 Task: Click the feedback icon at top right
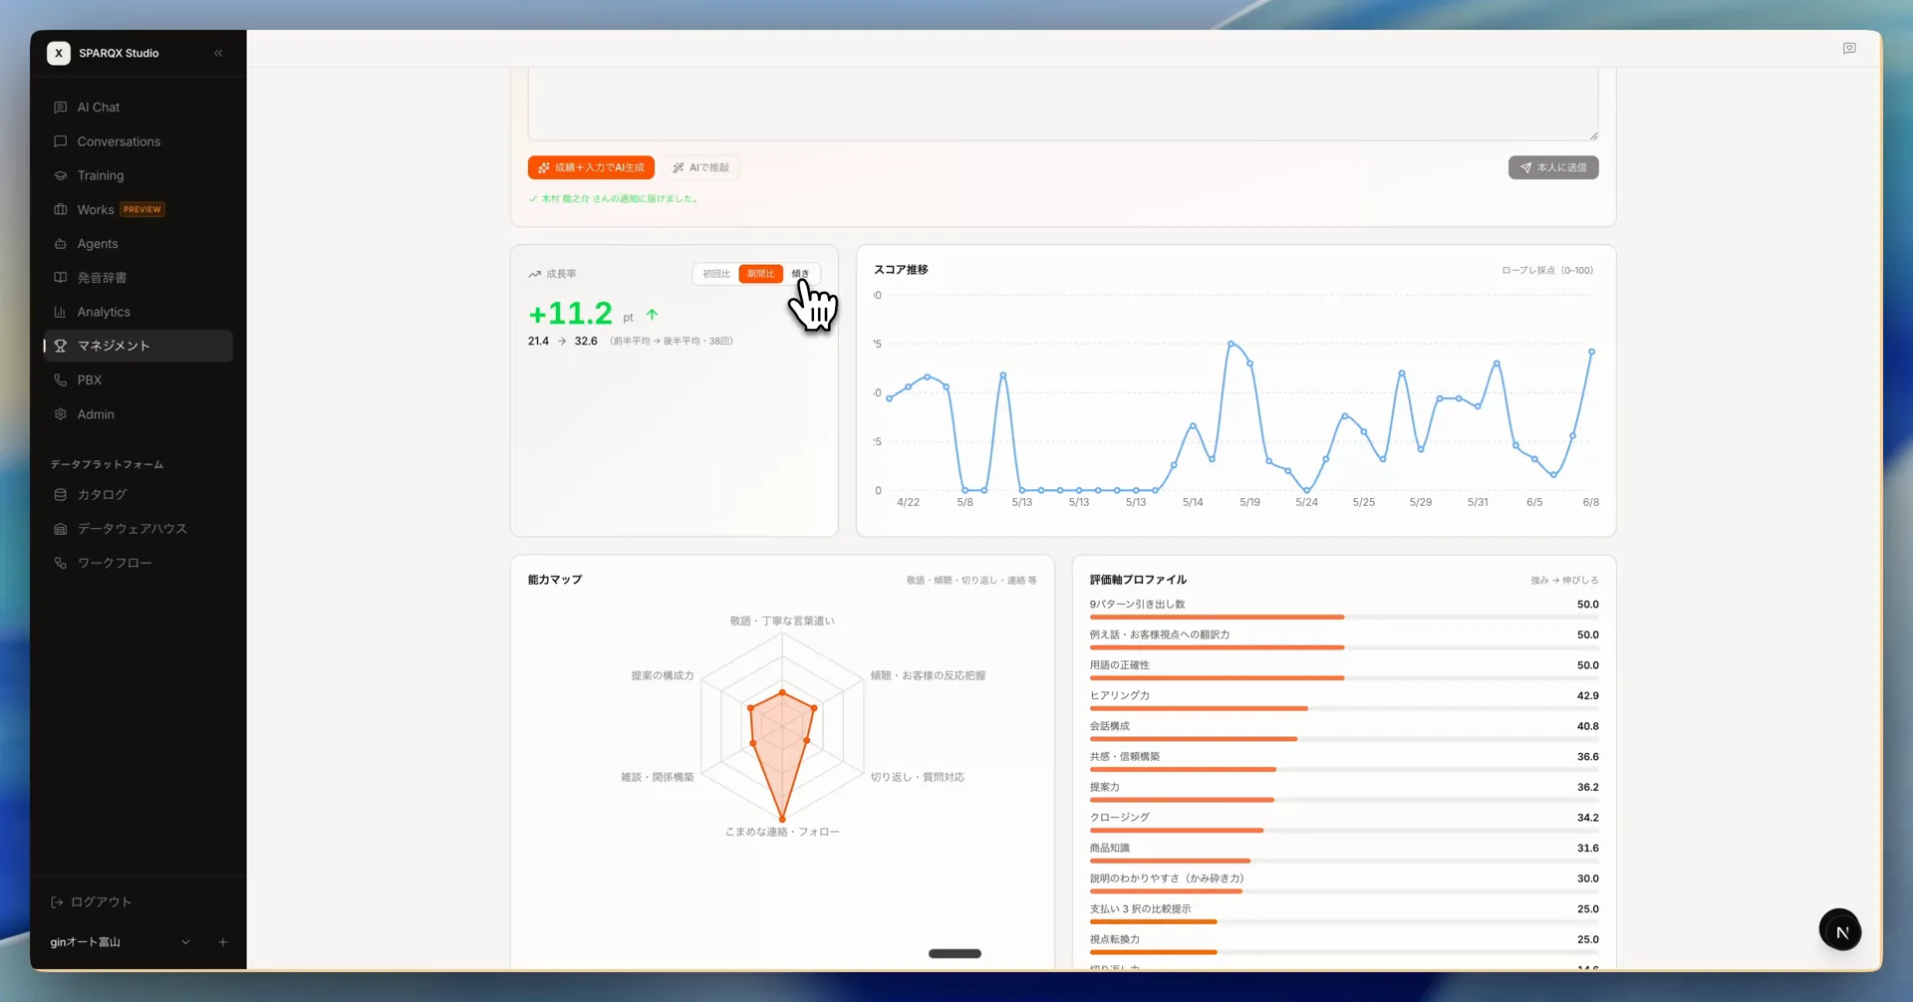(x=1849, y=48)
